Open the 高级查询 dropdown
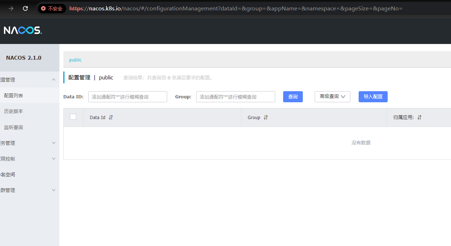The width and height of the screenshot is (451, 246). pyautogui.click(x=332, y=97)
